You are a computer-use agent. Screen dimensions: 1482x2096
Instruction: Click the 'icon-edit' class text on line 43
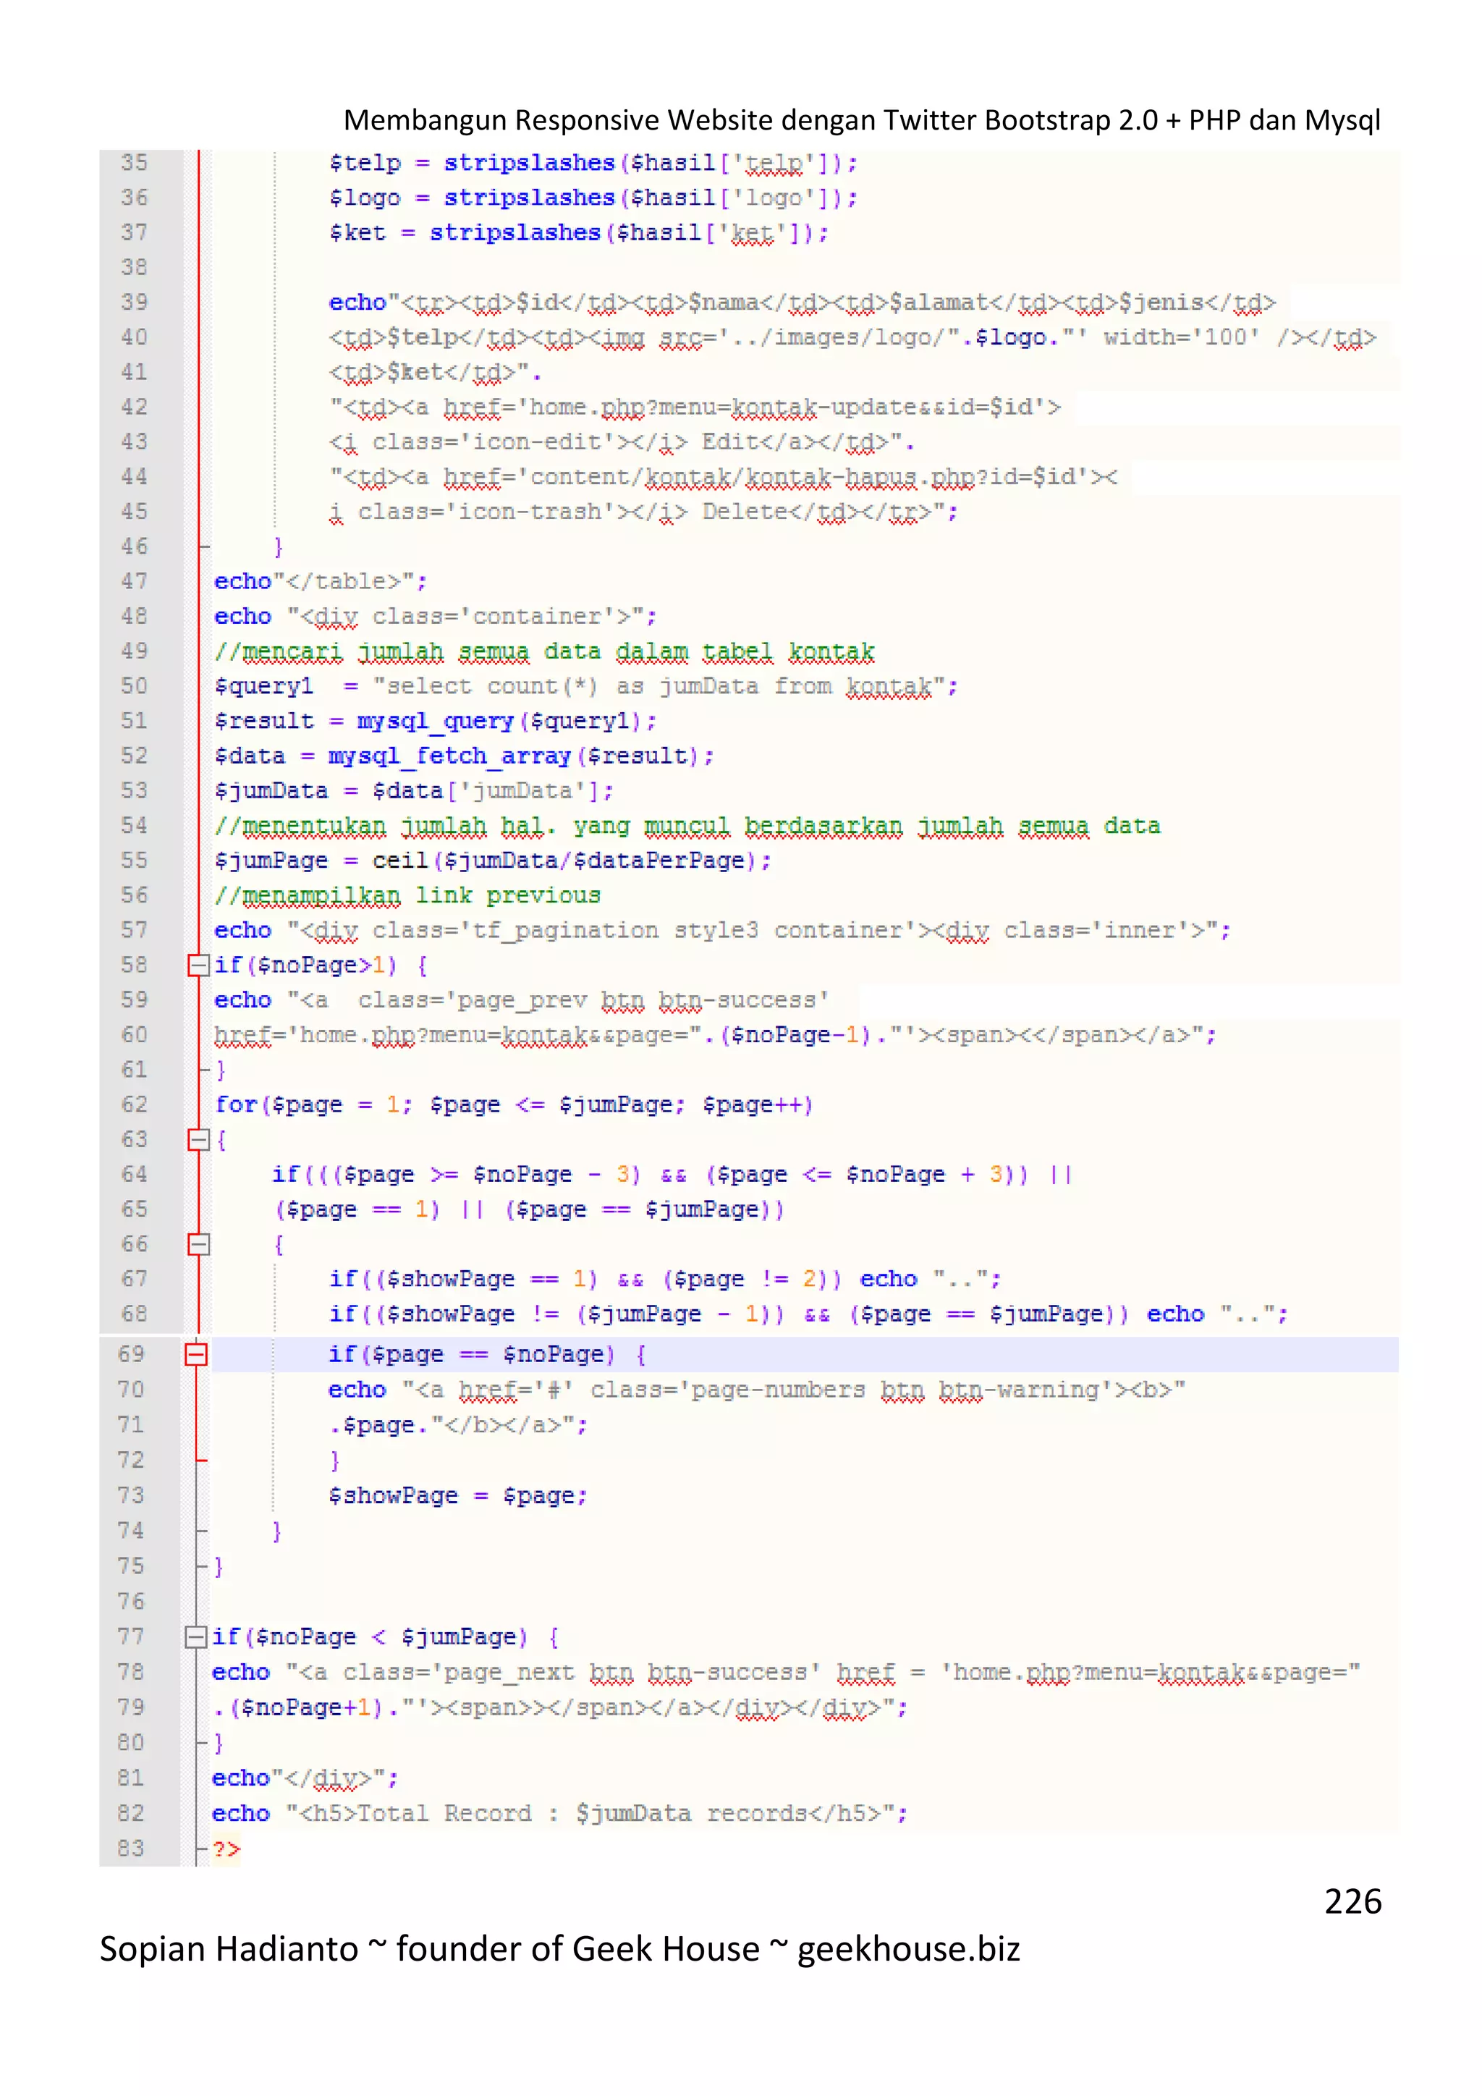click(622, 441)
